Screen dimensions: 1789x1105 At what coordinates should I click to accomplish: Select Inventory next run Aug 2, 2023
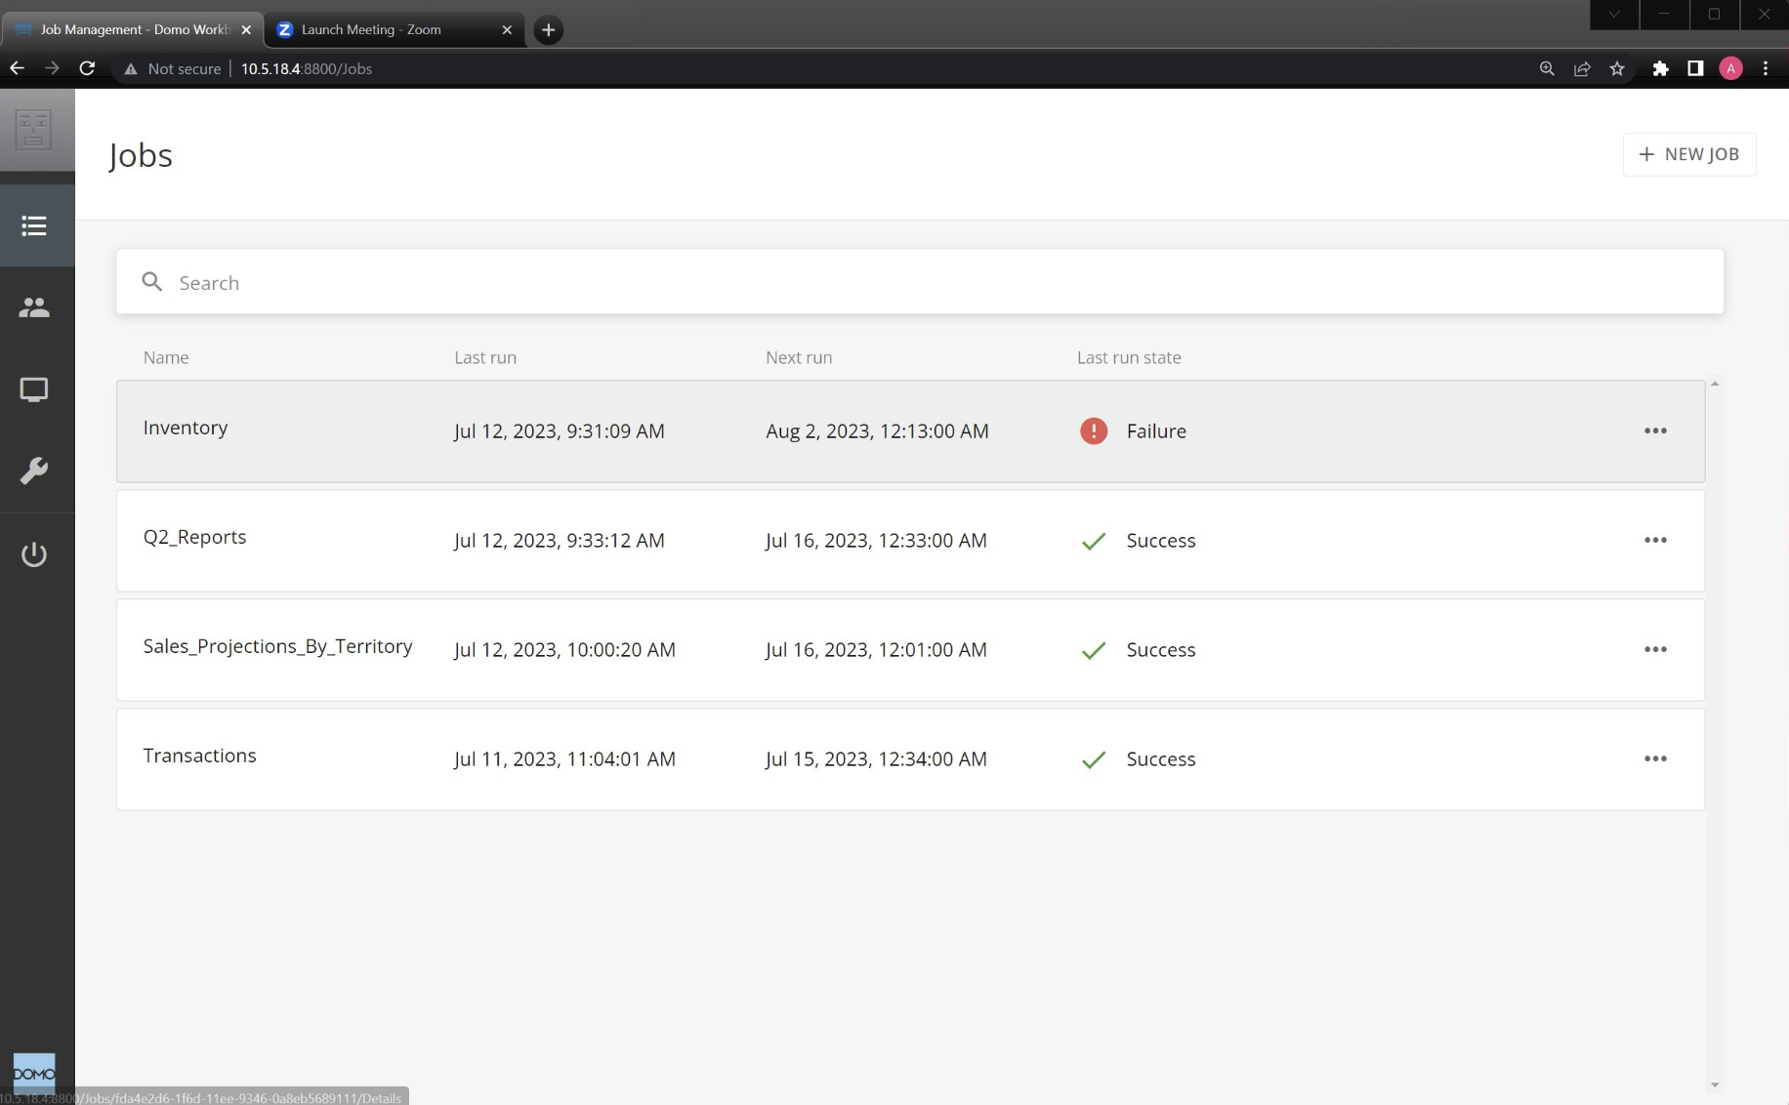tap(877, 431)
